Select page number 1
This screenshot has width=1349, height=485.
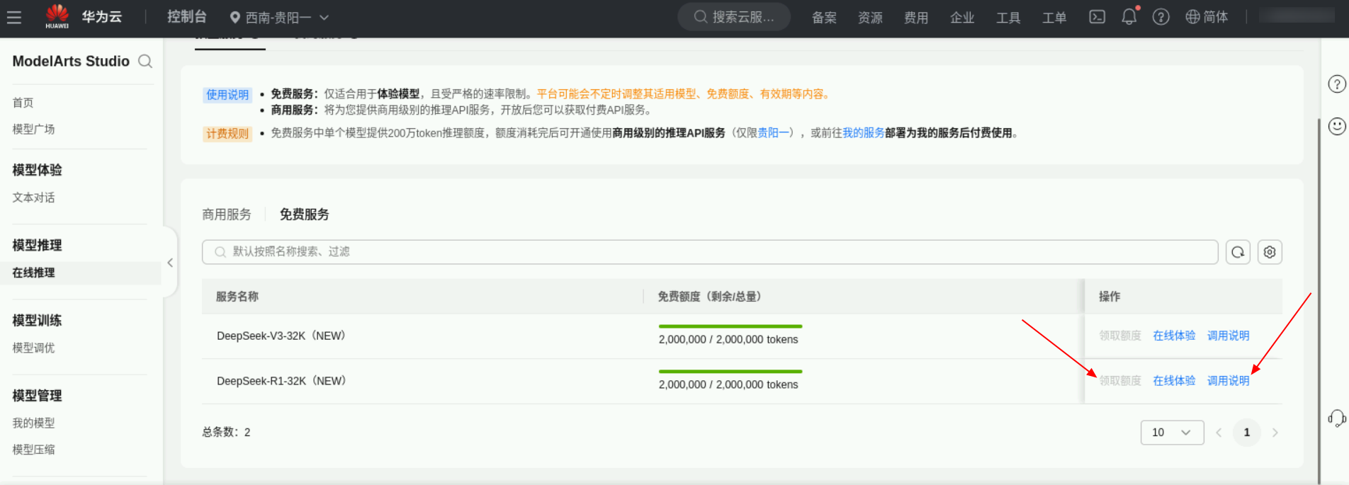click(x=1246, y=433)
